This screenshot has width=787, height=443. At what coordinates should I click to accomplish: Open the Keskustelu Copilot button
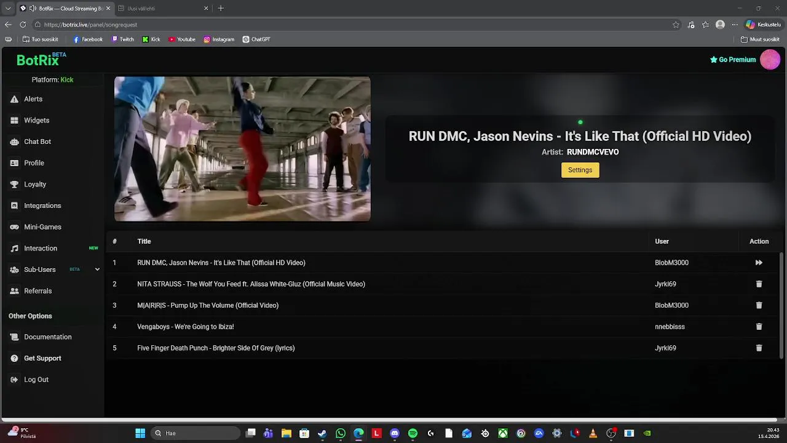click(763, 25)
